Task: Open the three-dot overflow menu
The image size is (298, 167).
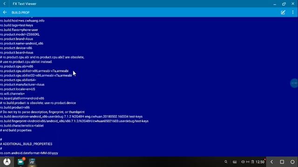Action: [293, 13]
